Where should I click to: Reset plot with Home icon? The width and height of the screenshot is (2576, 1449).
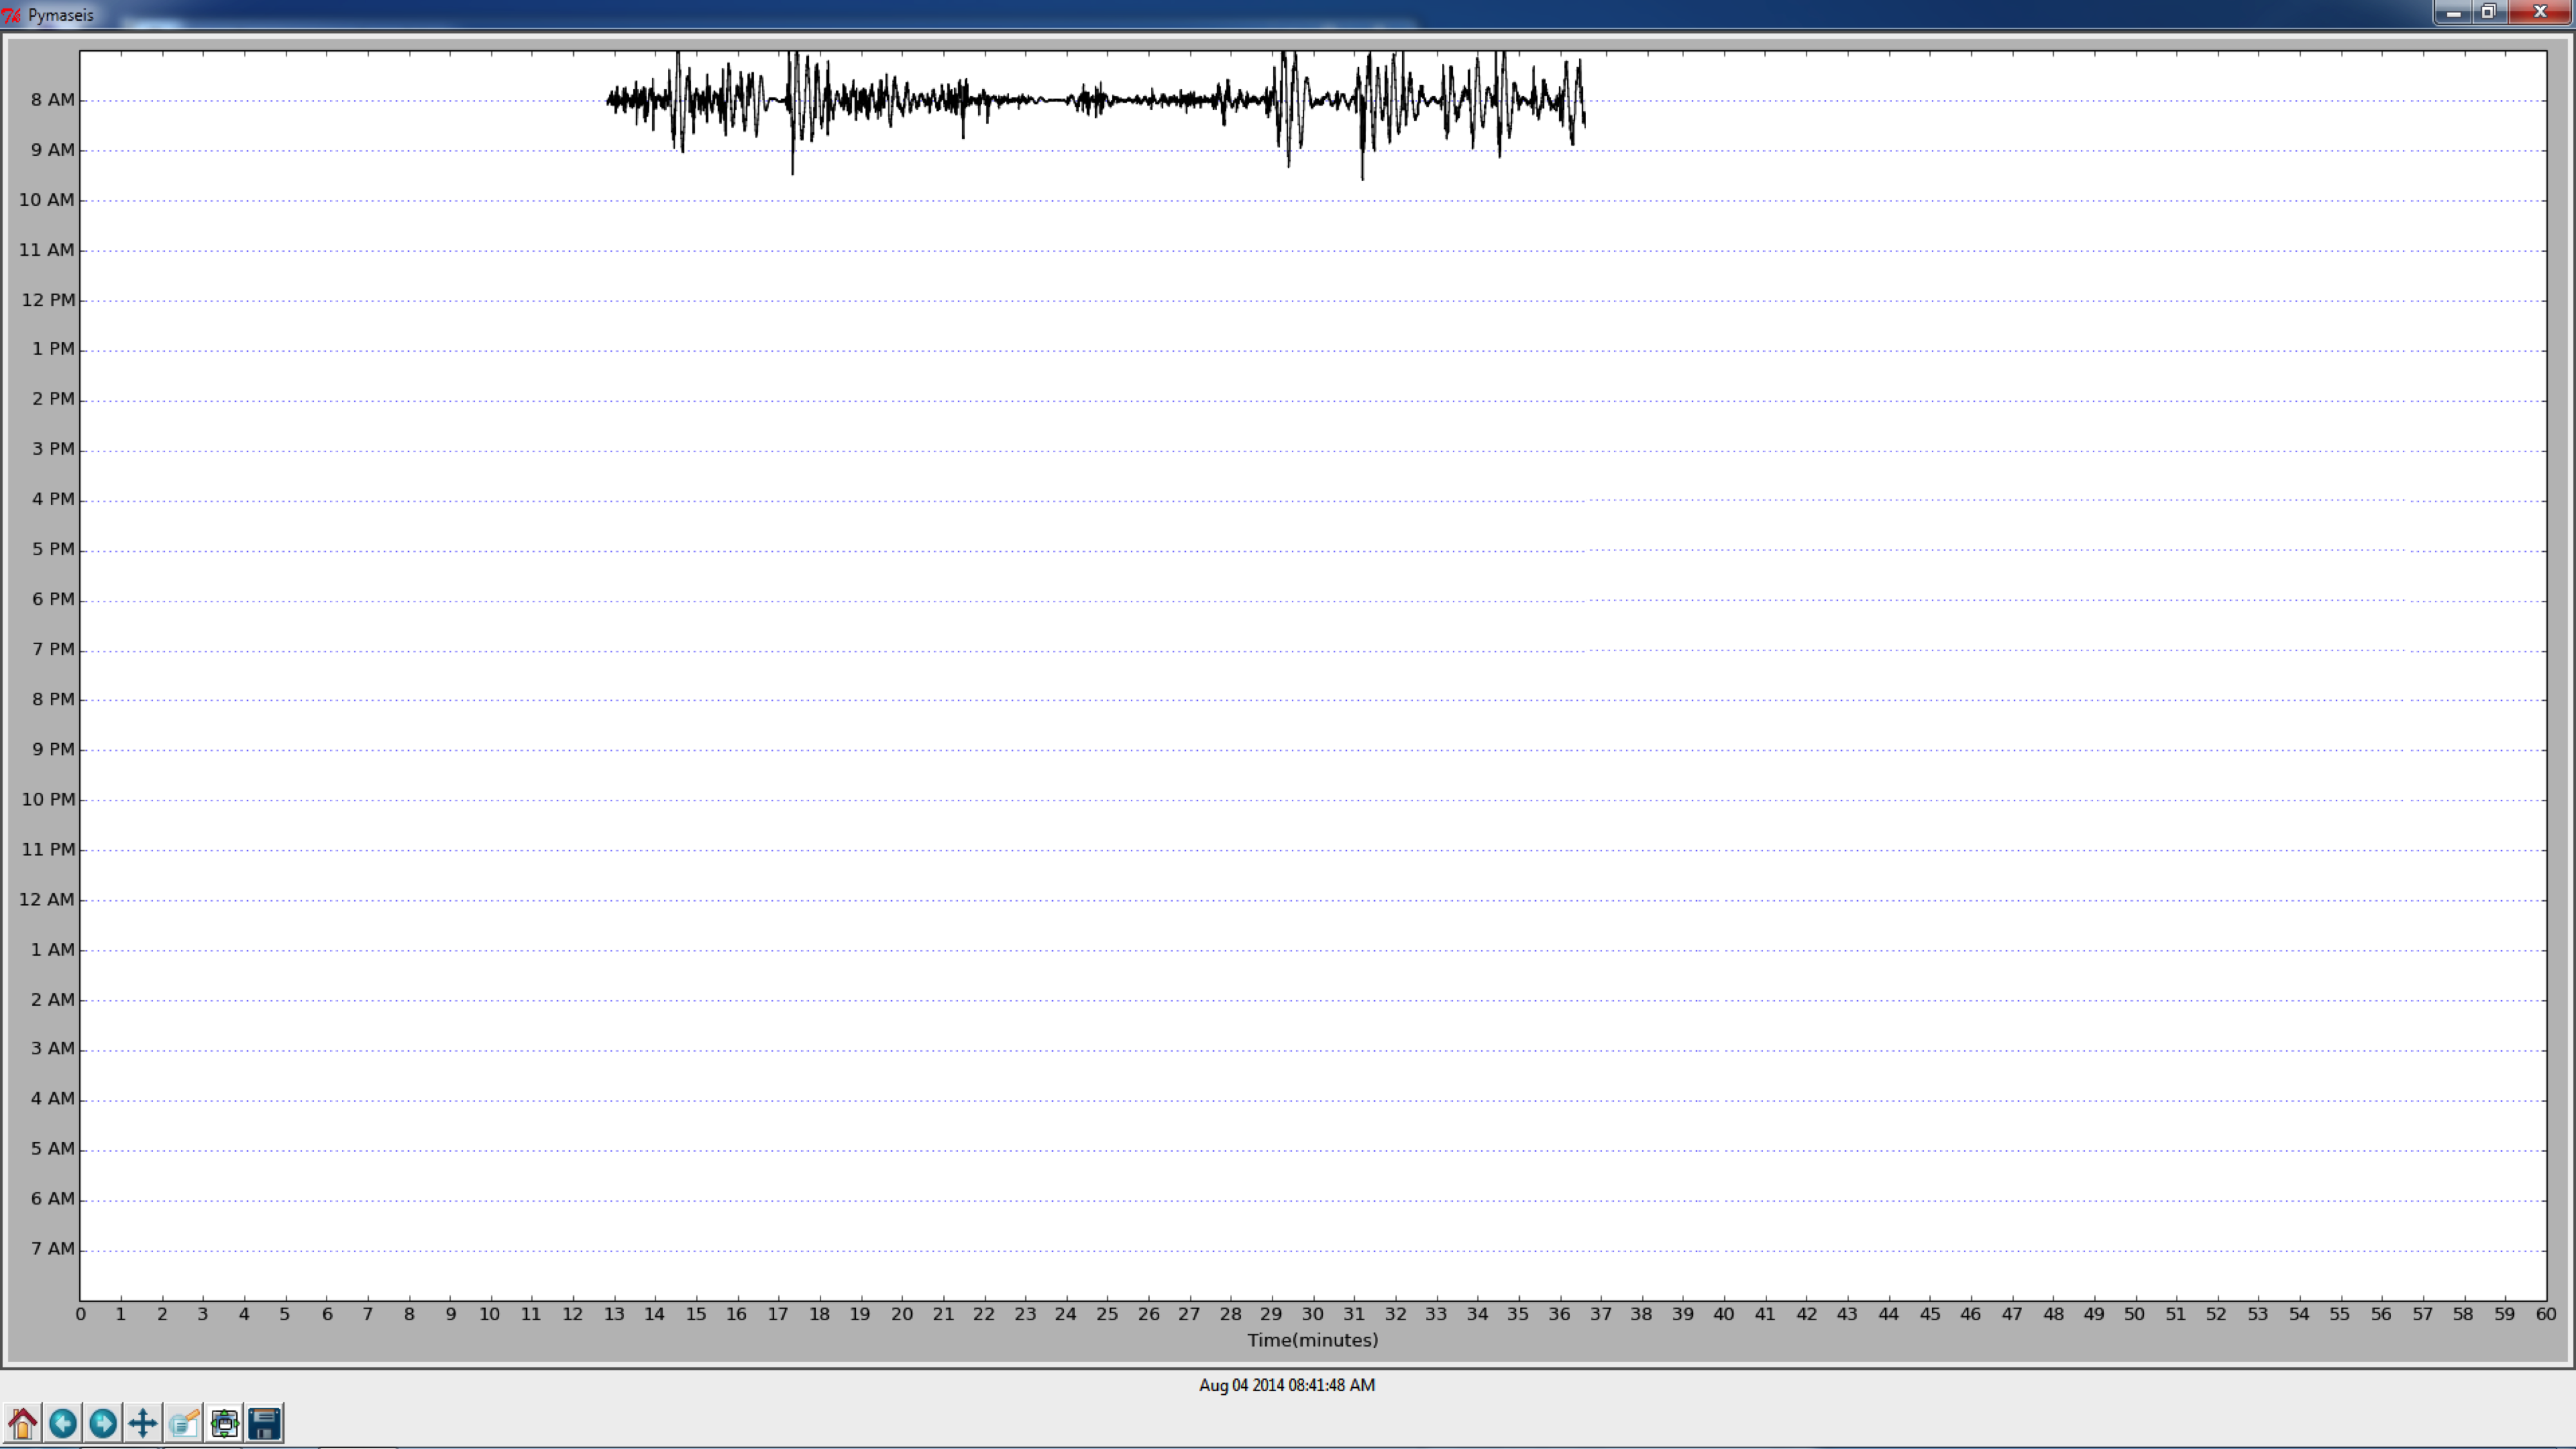pos(23,1423)
